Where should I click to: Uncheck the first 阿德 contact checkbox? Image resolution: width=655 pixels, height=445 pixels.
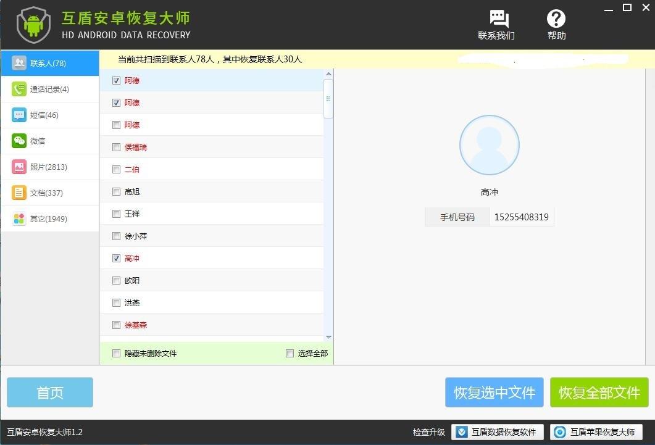pos(116,80)
